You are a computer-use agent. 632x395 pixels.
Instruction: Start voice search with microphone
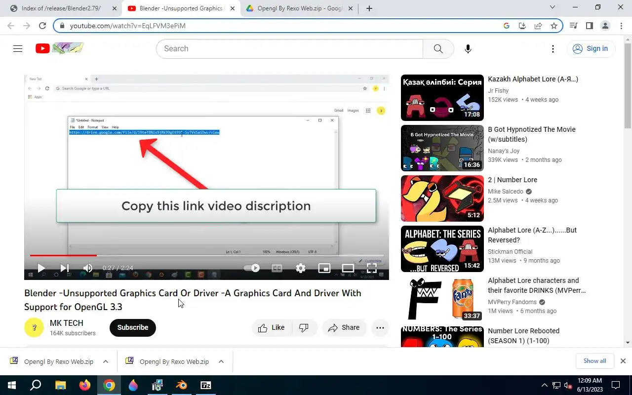(468, 48)
